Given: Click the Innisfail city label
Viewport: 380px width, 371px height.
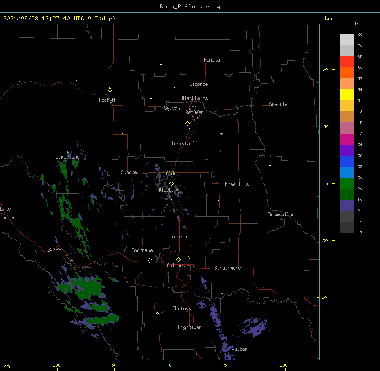Looking at the screenshot, I should pos(183,144).
